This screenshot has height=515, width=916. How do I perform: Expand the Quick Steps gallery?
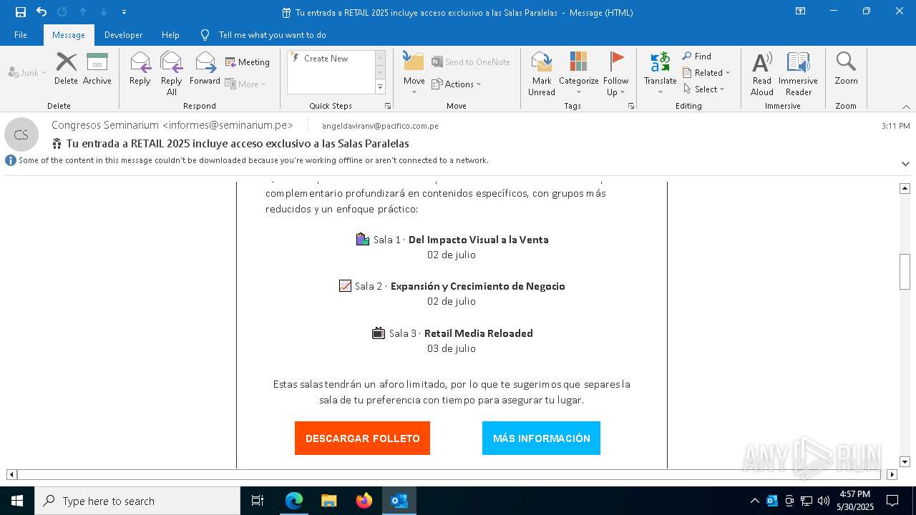coord(380,87)
